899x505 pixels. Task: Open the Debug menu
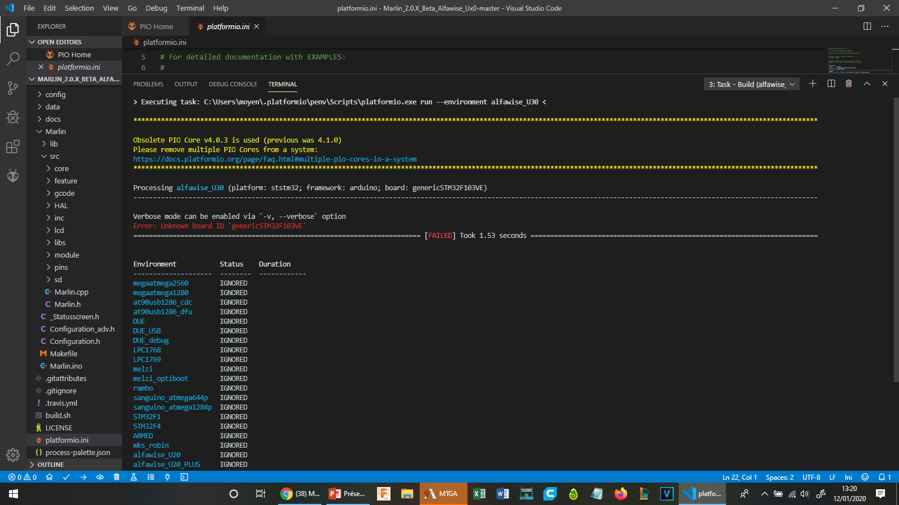tap(156, 8)
